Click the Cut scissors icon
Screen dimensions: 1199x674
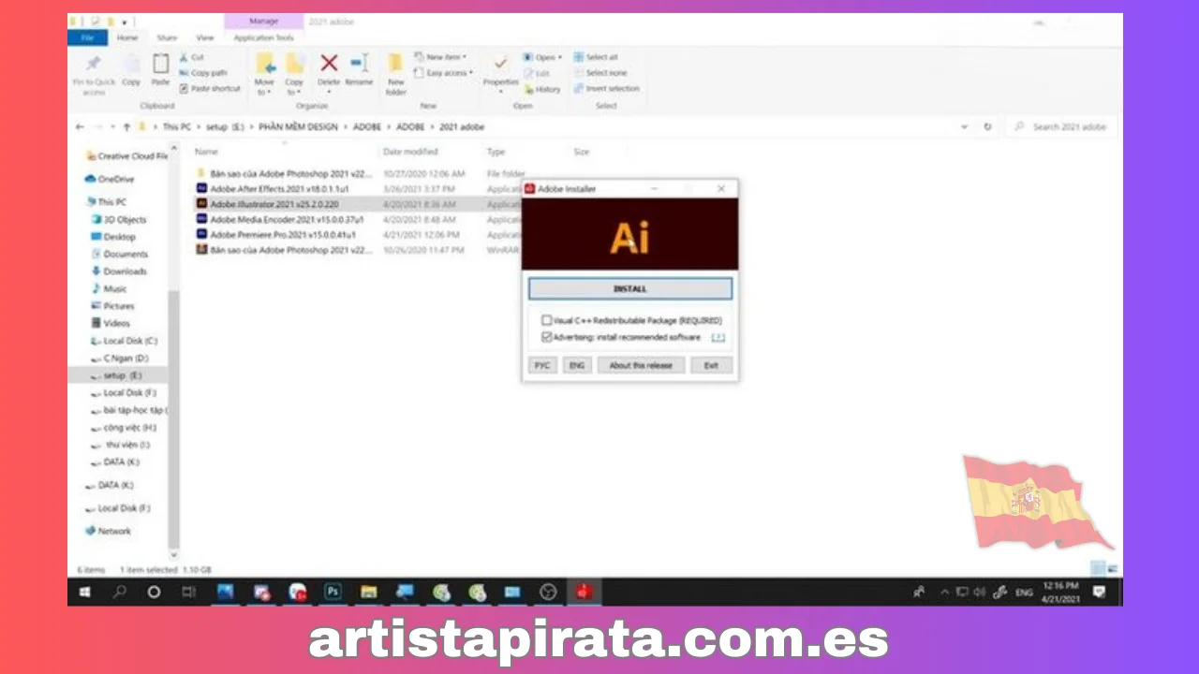click(185, 57)
